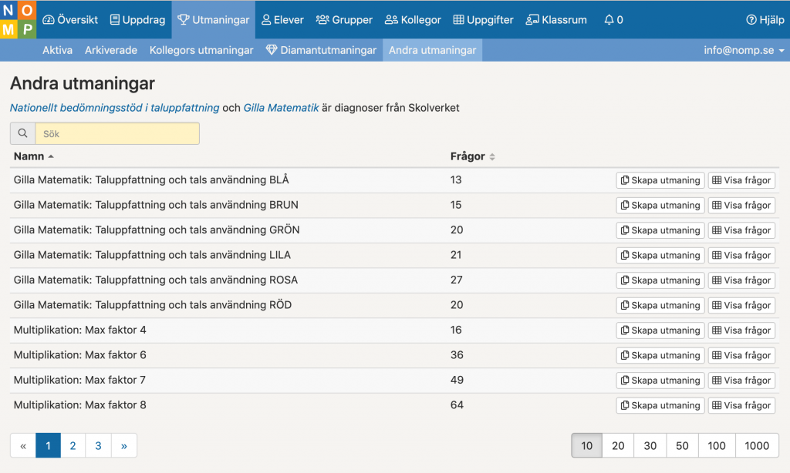Click the magnifying glass search icon
790x473 pixels.
pos(22,133)
